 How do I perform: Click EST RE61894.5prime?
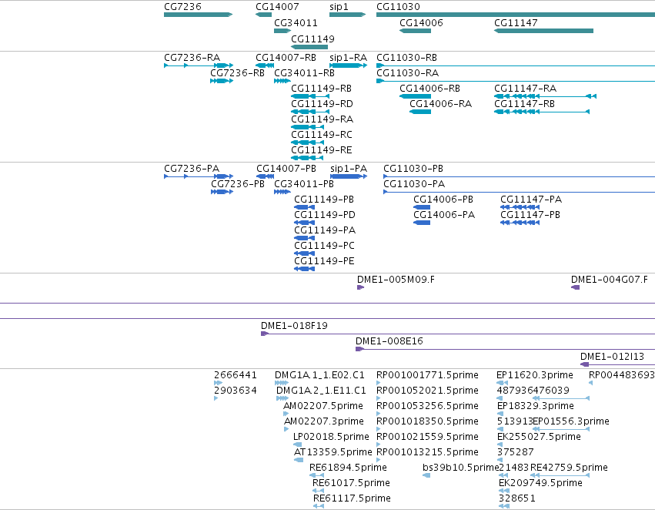316,476
